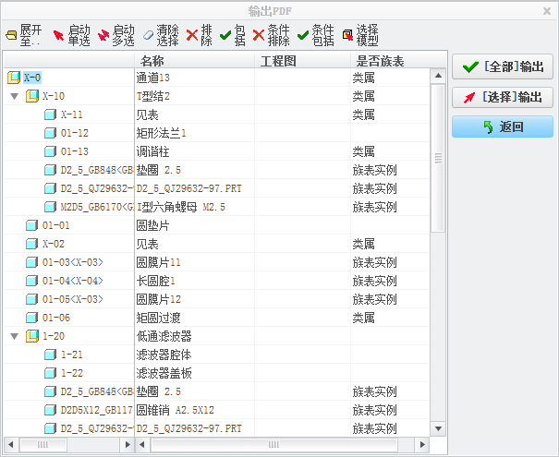Click the part icon for M2D5_GB6170
Viewport: 559px width, 457px height.
50,207
